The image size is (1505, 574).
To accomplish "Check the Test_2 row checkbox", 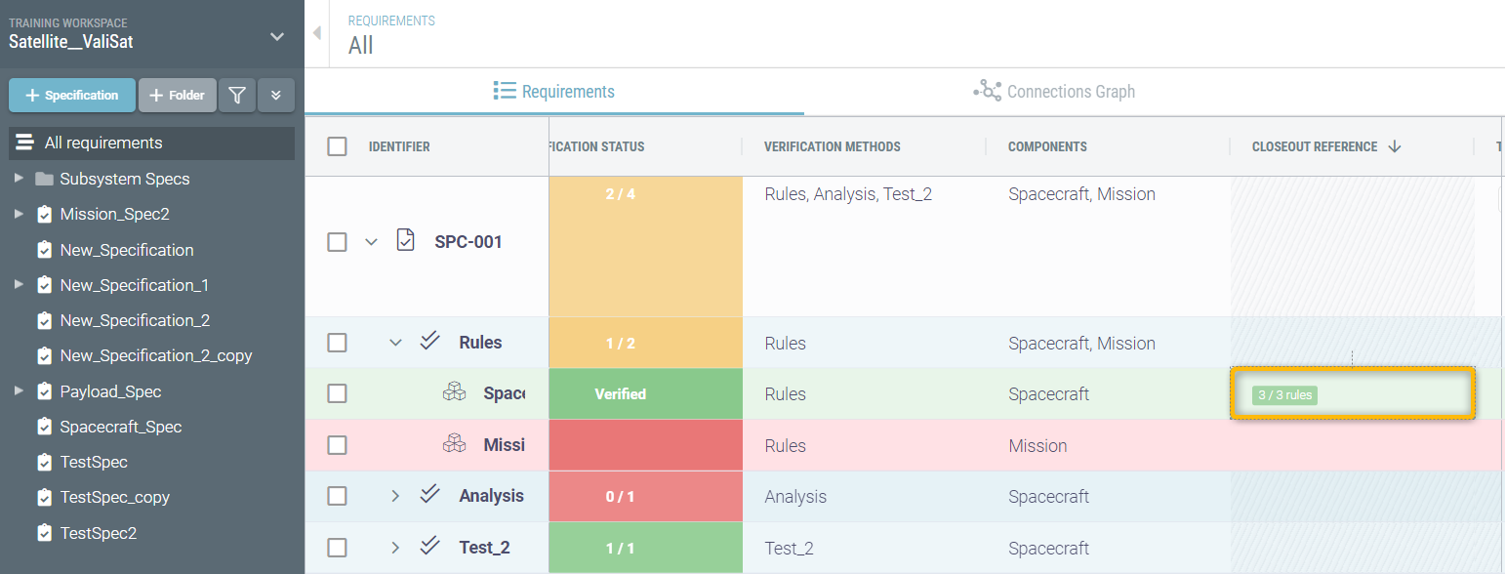I will pyautogui.click(x=337, y=548).
